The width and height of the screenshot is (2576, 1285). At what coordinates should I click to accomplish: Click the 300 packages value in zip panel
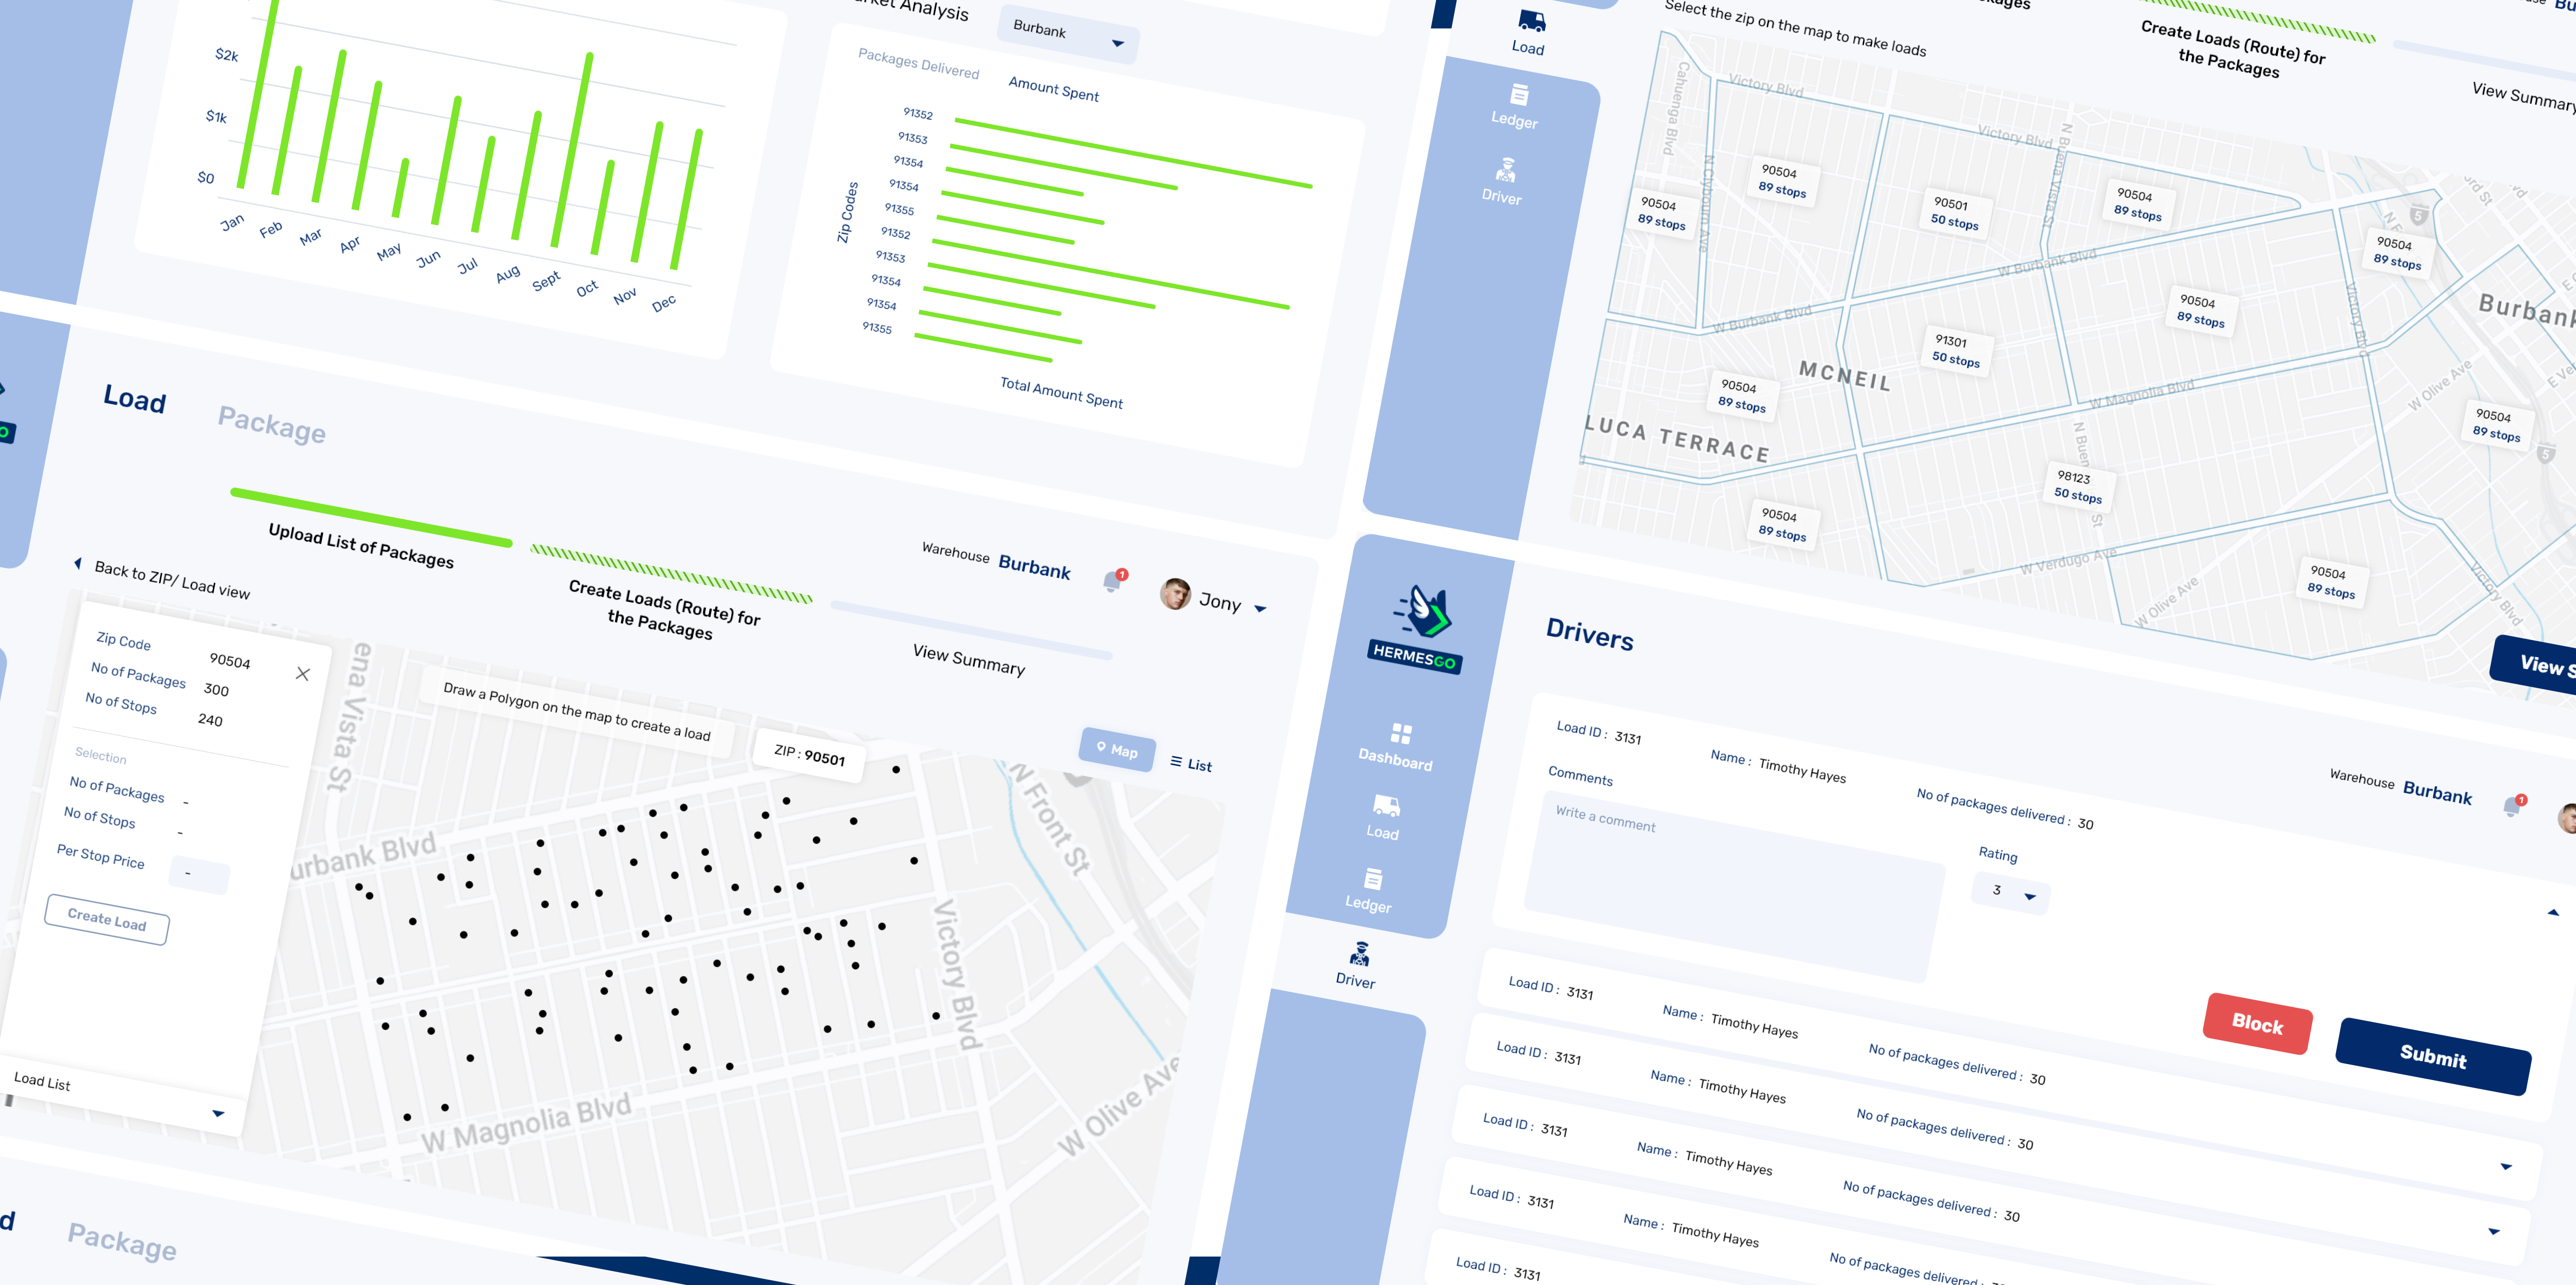pos(216,690)
